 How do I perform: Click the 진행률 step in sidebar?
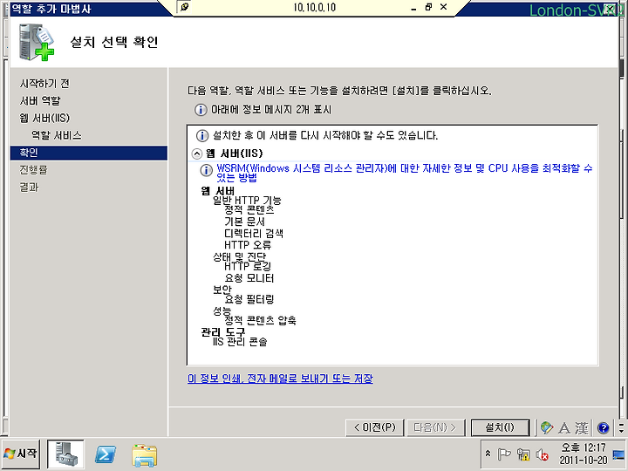tap(34, 170)
